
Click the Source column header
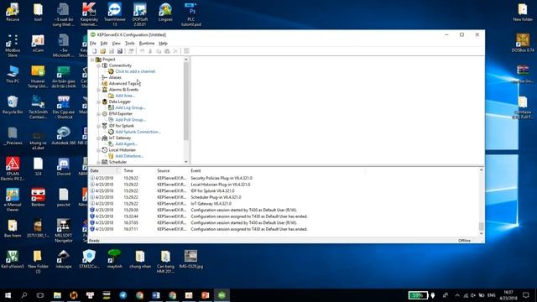(x=172, y=170)
